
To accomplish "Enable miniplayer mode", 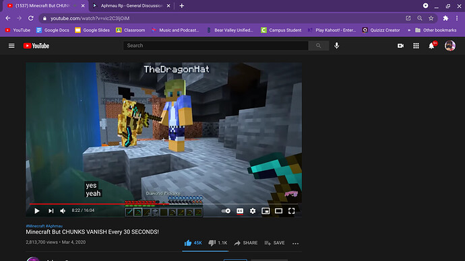I will point(266,211).
